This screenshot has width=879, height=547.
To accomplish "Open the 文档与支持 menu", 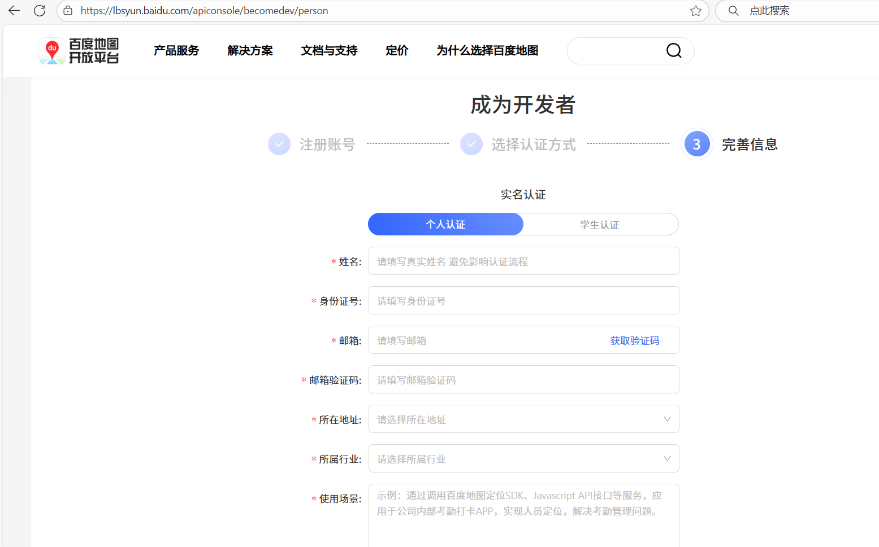I will click(329, 51).
